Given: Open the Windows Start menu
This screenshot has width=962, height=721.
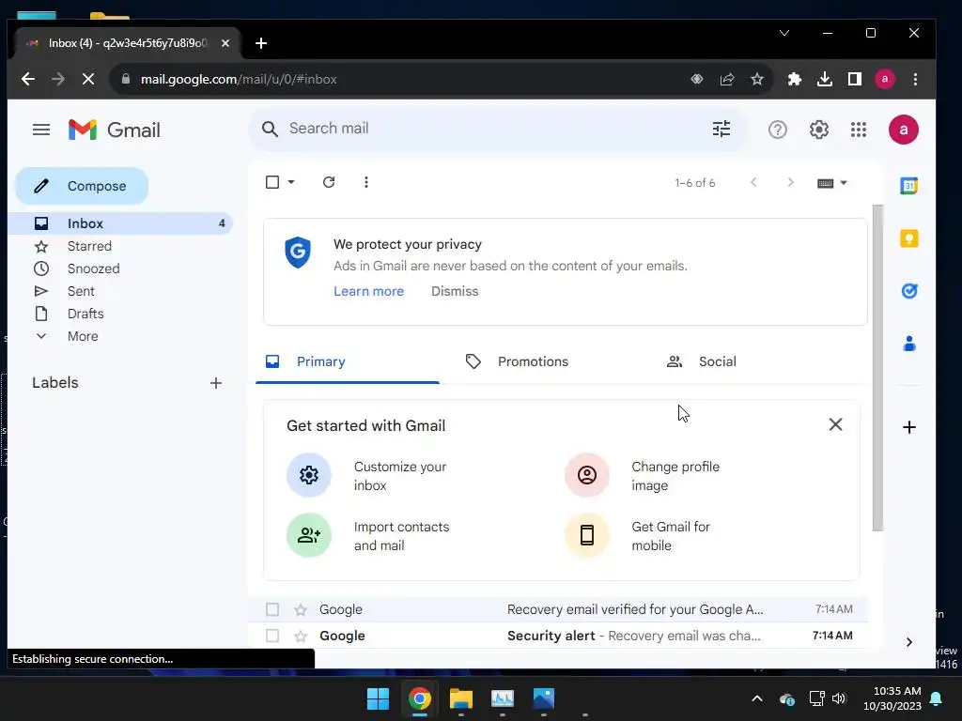Looking at the screenshot, I should (x=378, y=698).
